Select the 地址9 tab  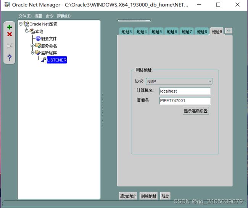point(217,32)
